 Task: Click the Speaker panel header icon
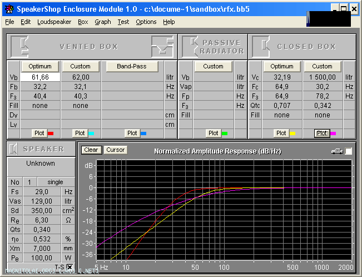point(13,149)
